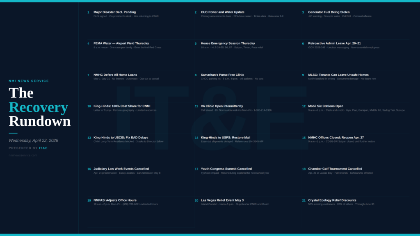Image resolution: width=420 pixels, height=236 pixels.
Task: Click the nminewsservice.com website address
Action: tap(23, 155)
